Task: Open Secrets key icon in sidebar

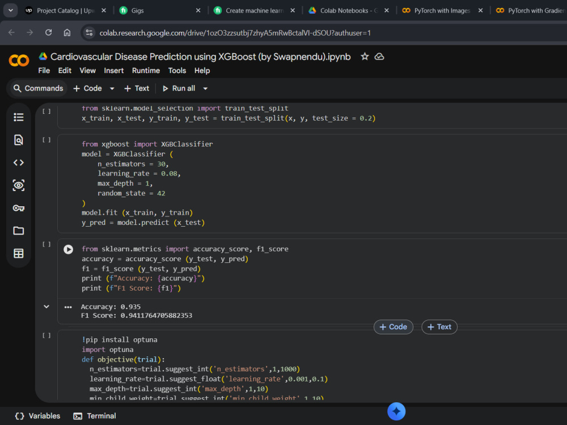Action: coord(19,208)
